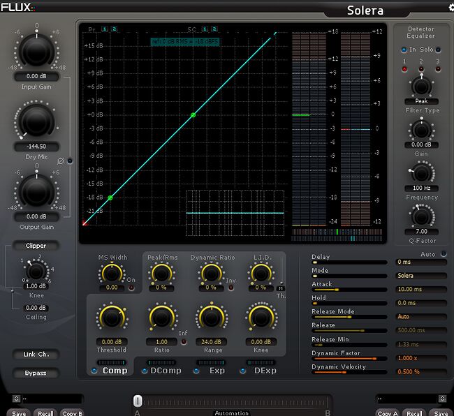Click the A/B morph slider handle
Viewport: 454px width, 416px height.
[138, 401]
